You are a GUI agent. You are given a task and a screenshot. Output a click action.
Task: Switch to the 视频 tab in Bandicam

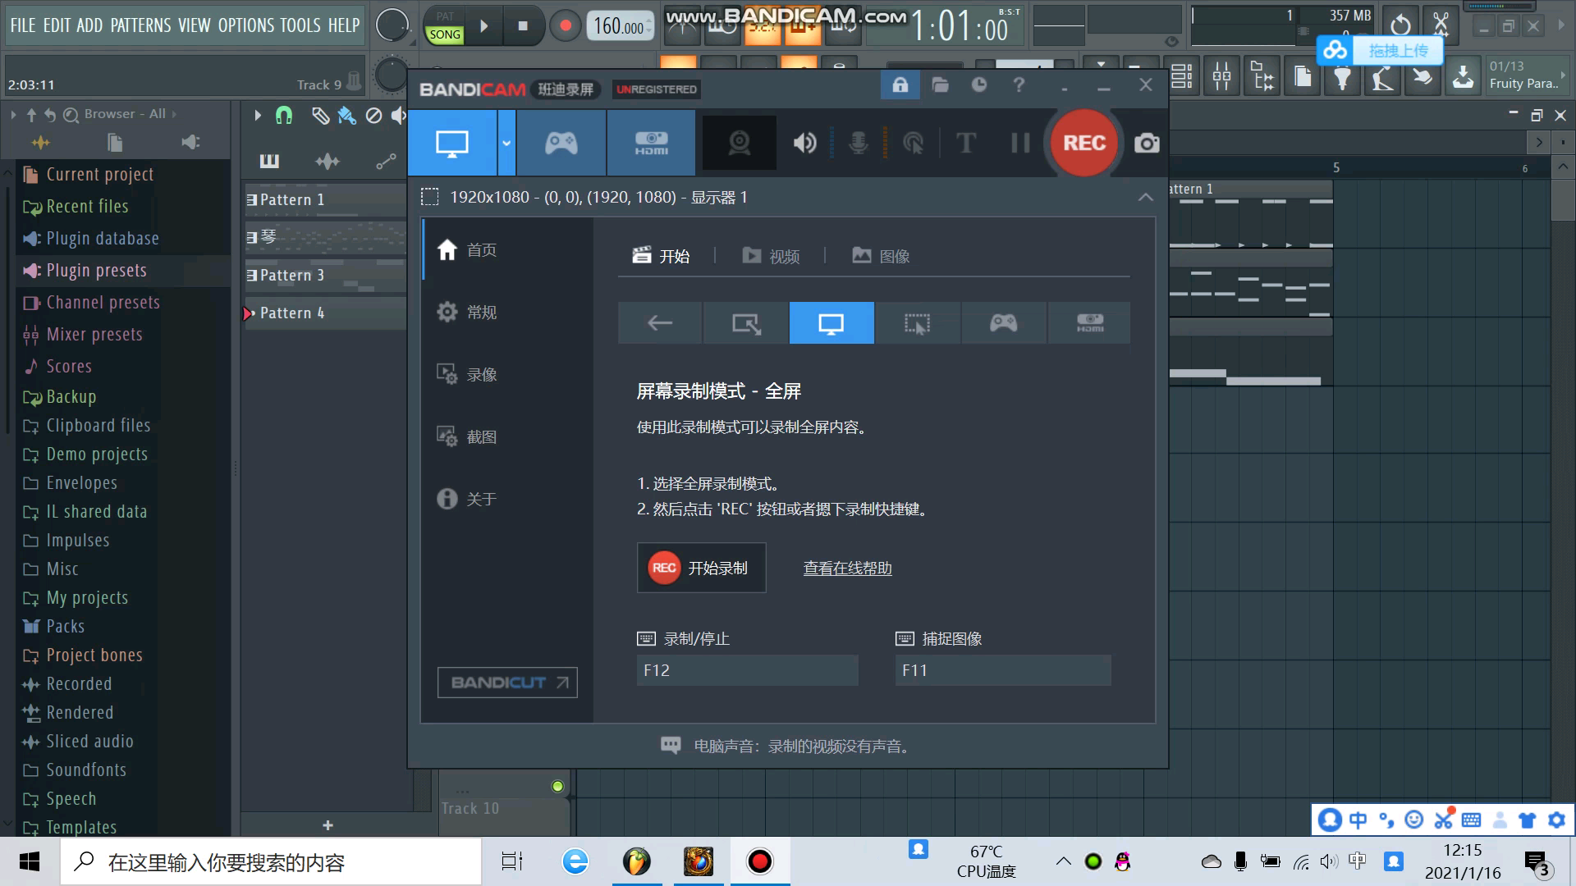tap(771, 255)
